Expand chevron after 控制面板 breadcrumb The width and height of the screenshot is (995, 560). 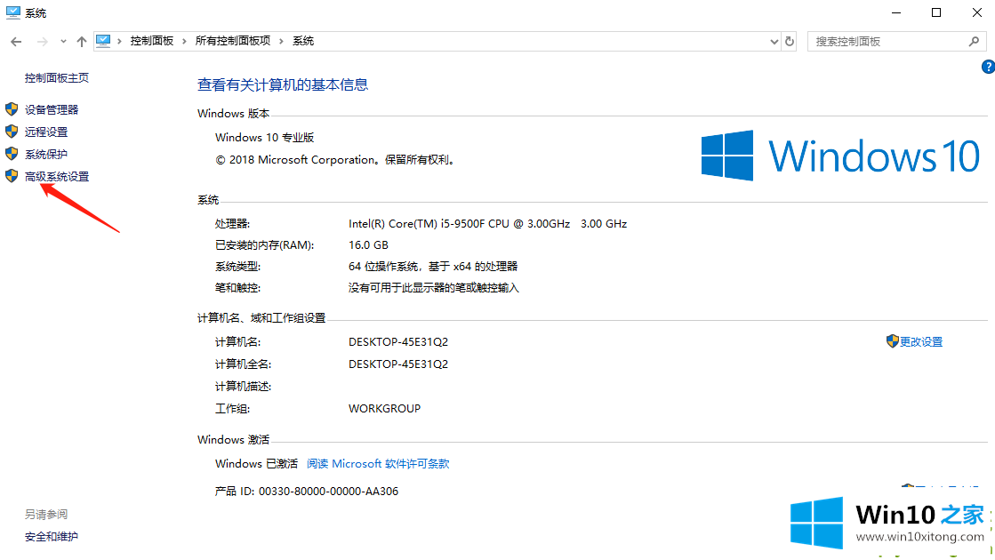coord(184,41)
